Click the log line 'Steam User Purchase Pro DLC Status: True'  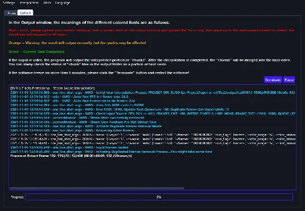tap(83, 122)
